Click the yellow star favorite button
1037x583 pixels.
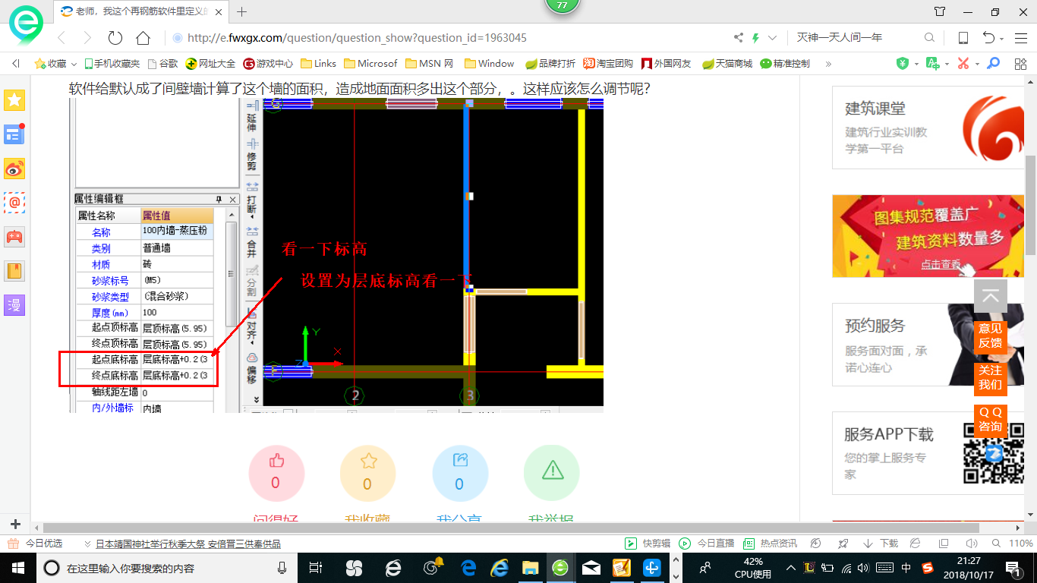pyautogui.click(x=367, y=473)
